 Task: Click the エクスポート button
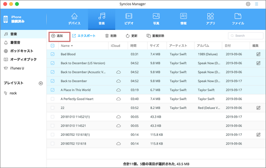coord(84,36)
